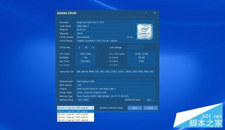This screenshot has width=225, height=130.
Task: Click the Processor value DualCore Intel Core i7-7Y75
Action: tap(105, 22)
